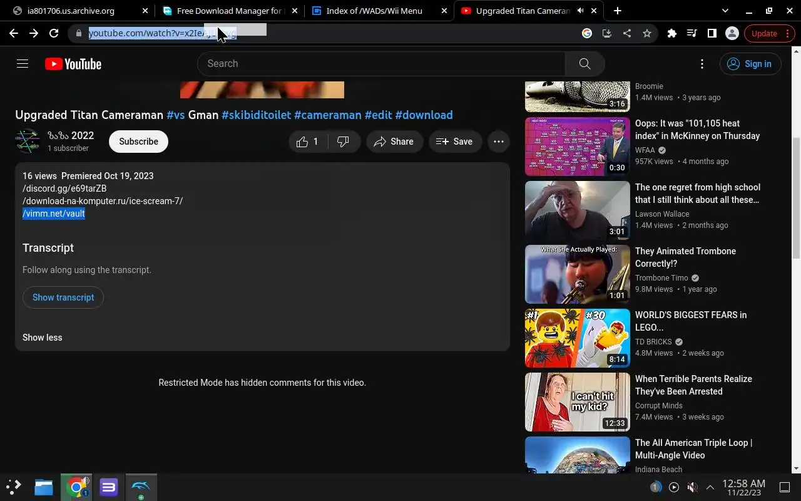Click media play icon in system tray
801x501 pixels.
tap(674, 487)
